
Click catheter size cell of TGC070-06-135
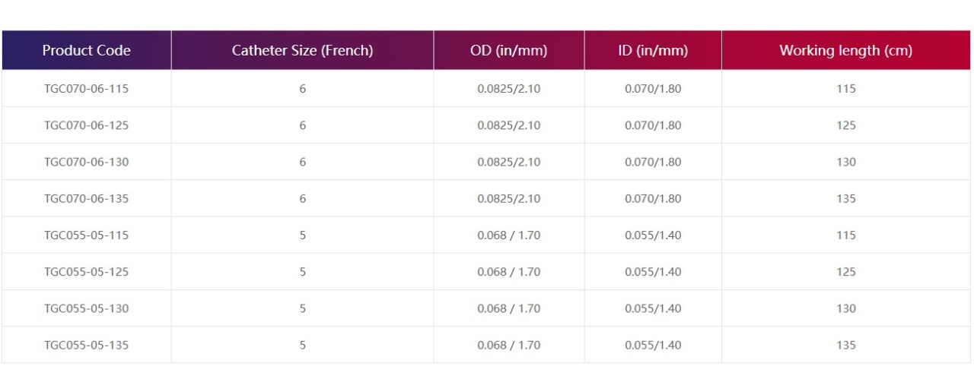coord(302,198)
